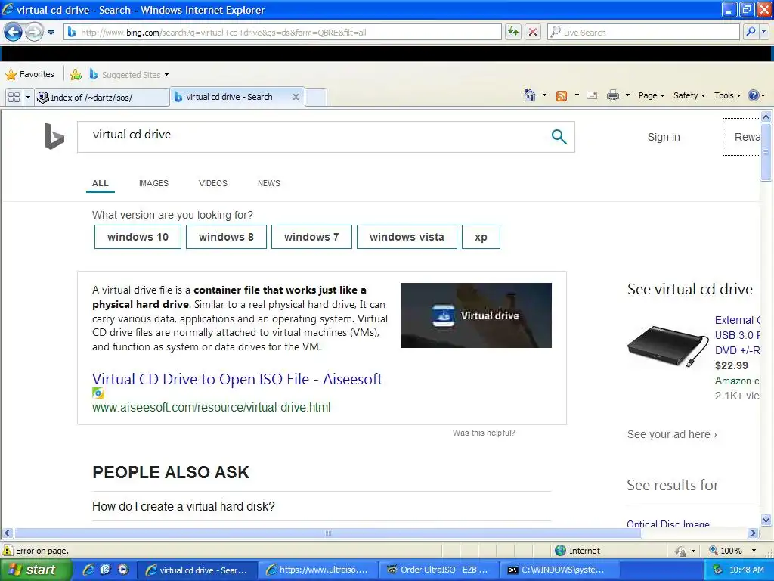Open Virtual CD Drive to Open ISO File link
774x581 pixels.
[237, 379]
